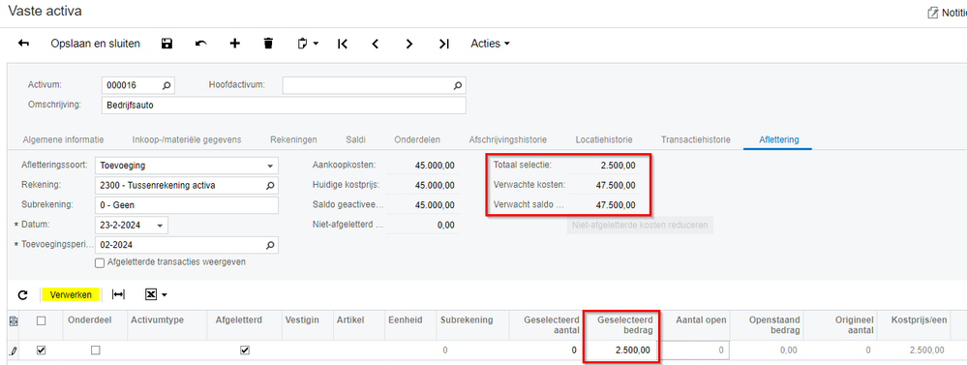Toggle the row's Onderdeel checkbox
Viewport: 967px width, 365px height.
click(96, 350)
